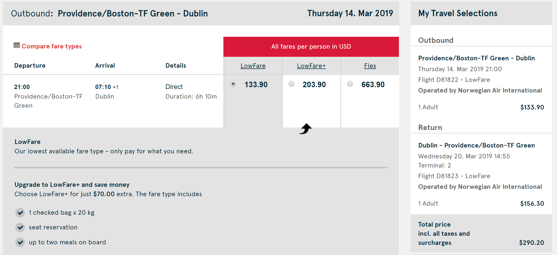Click the compare fare types grid icon
Image resolution: width=557 pixels, height=255 pixels.
[17, 45]
